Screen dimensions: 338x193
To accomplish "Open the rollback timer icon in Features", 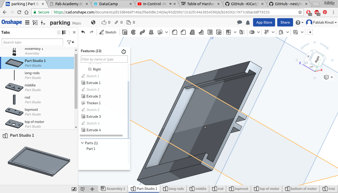I will click(x=124, y=51).
